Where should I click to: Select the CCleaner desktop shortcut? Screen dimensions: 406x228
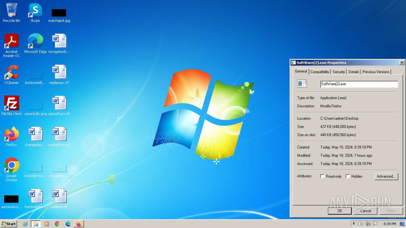pyautogui.click(x=11, y=75)
